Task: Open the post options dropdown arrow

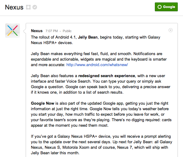Action: coord(170,30)
